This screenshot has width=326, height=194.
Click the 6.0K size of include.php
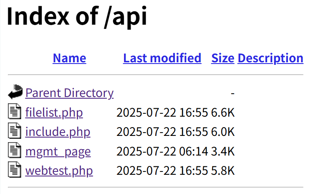click(222, 132)
